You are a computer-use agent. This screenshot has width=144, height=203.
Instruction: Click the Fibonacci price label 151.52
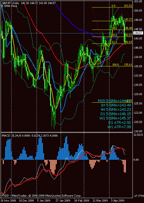(128, 6)
